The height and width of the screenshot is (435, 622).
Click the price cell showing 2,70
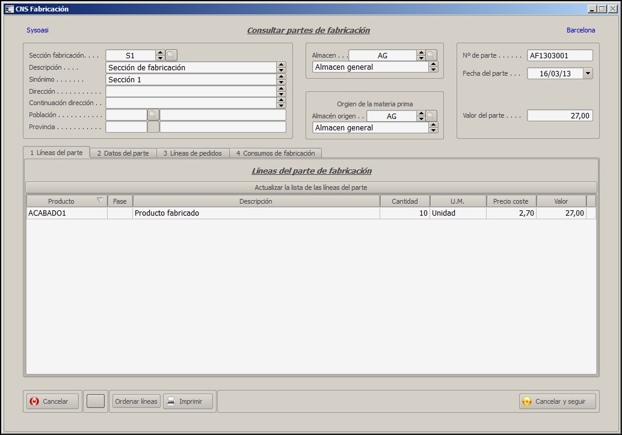(x=511, y=213)
